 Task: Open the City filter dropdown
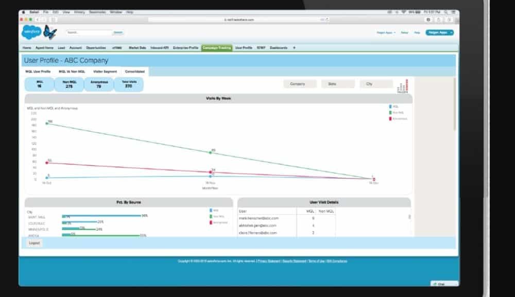[376, 84]
